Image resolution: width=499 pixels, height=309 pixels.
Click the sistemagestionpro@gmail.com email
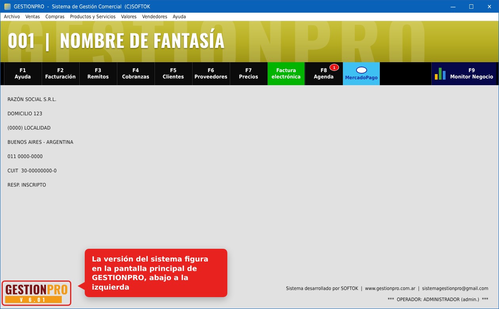[x=455, y=288]
